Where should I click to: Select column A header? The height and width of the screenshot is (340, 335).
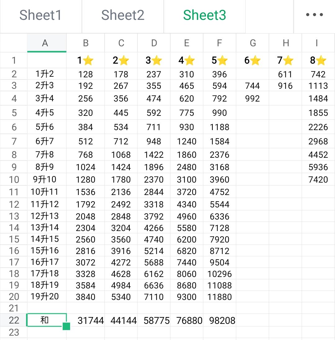click(x=47, y=43)
